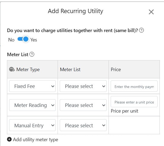
Task: Click the No label beside the toggle
Action: click(x=11, y=40)
